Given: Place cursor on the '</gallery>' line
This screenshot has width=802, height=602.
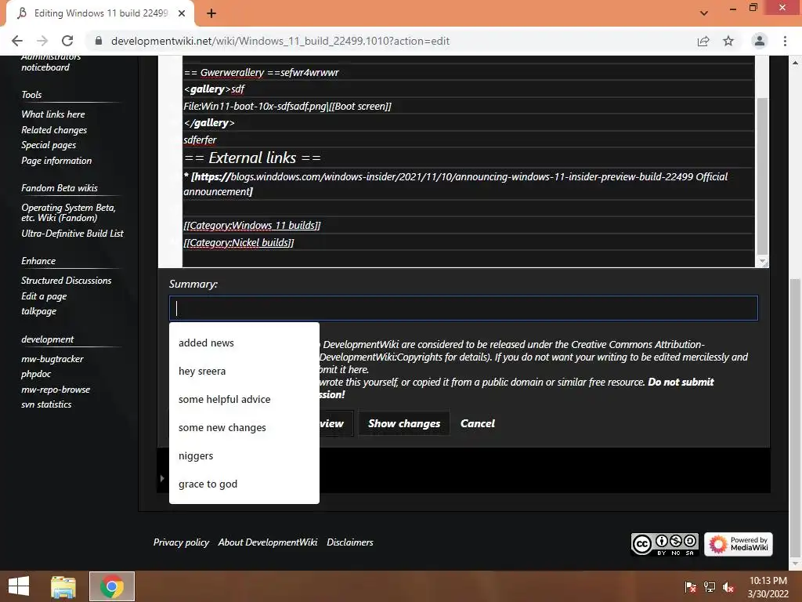Looking at the screenshot, I should point(208,123).
